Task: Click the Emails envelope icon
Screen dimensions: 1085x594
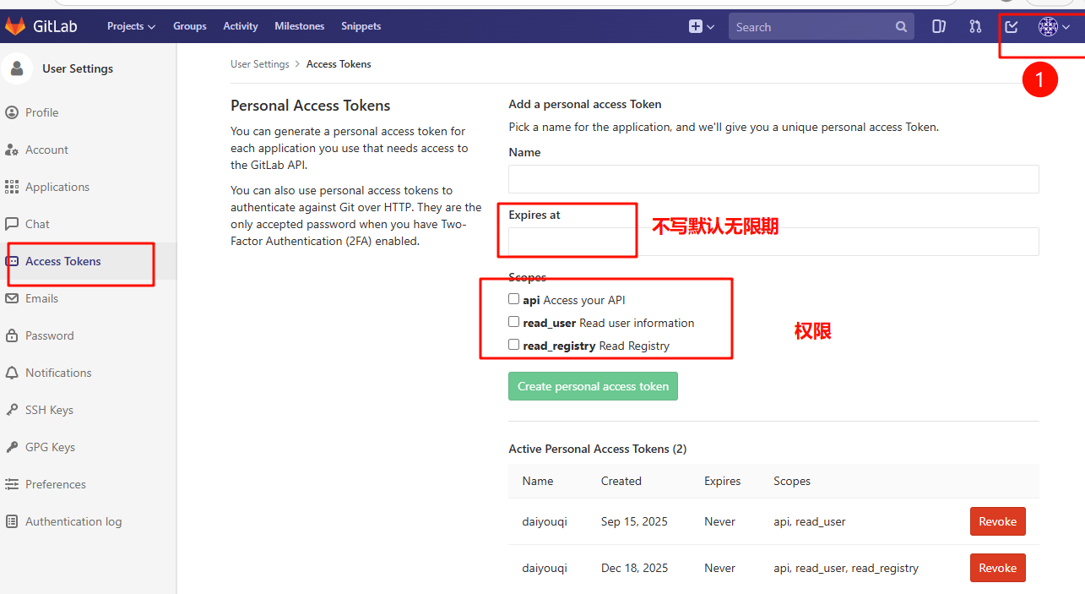Action: click(12, 298)
